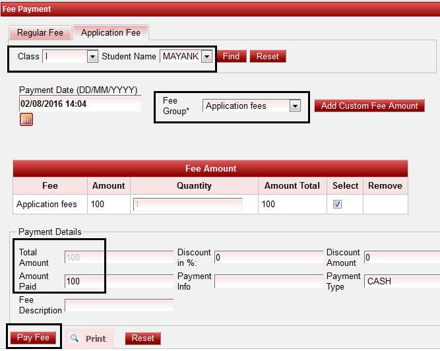This screenshot has width=440, height=351.
Task: Focus the Payment Date input field
Action: (x=79, y=104)
